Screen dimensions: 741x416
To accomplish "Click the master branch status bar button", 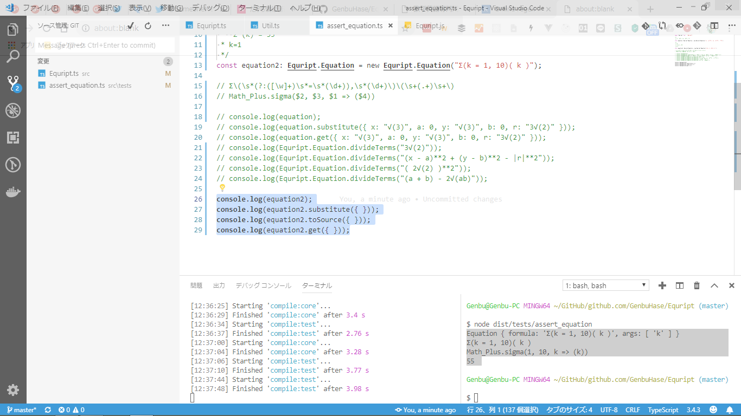I will 21,410.
